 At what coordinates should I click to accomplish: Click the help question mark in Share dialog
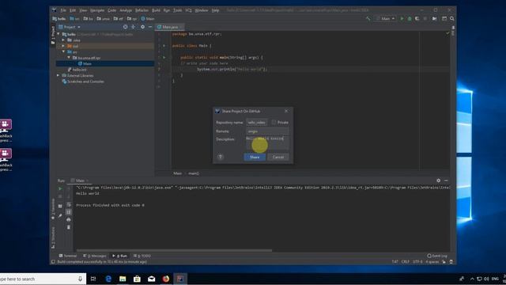tap(221, 157)
